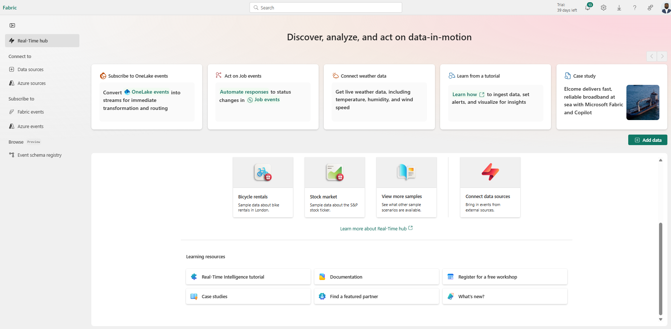This screenshot has width=671, height=329.
Task: Open Data sources in sidebar
Action: tap(30, 70)
